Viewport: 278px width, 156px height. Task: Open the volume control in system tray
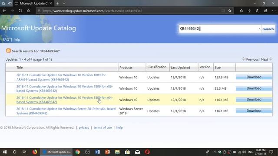click(244, 152)
